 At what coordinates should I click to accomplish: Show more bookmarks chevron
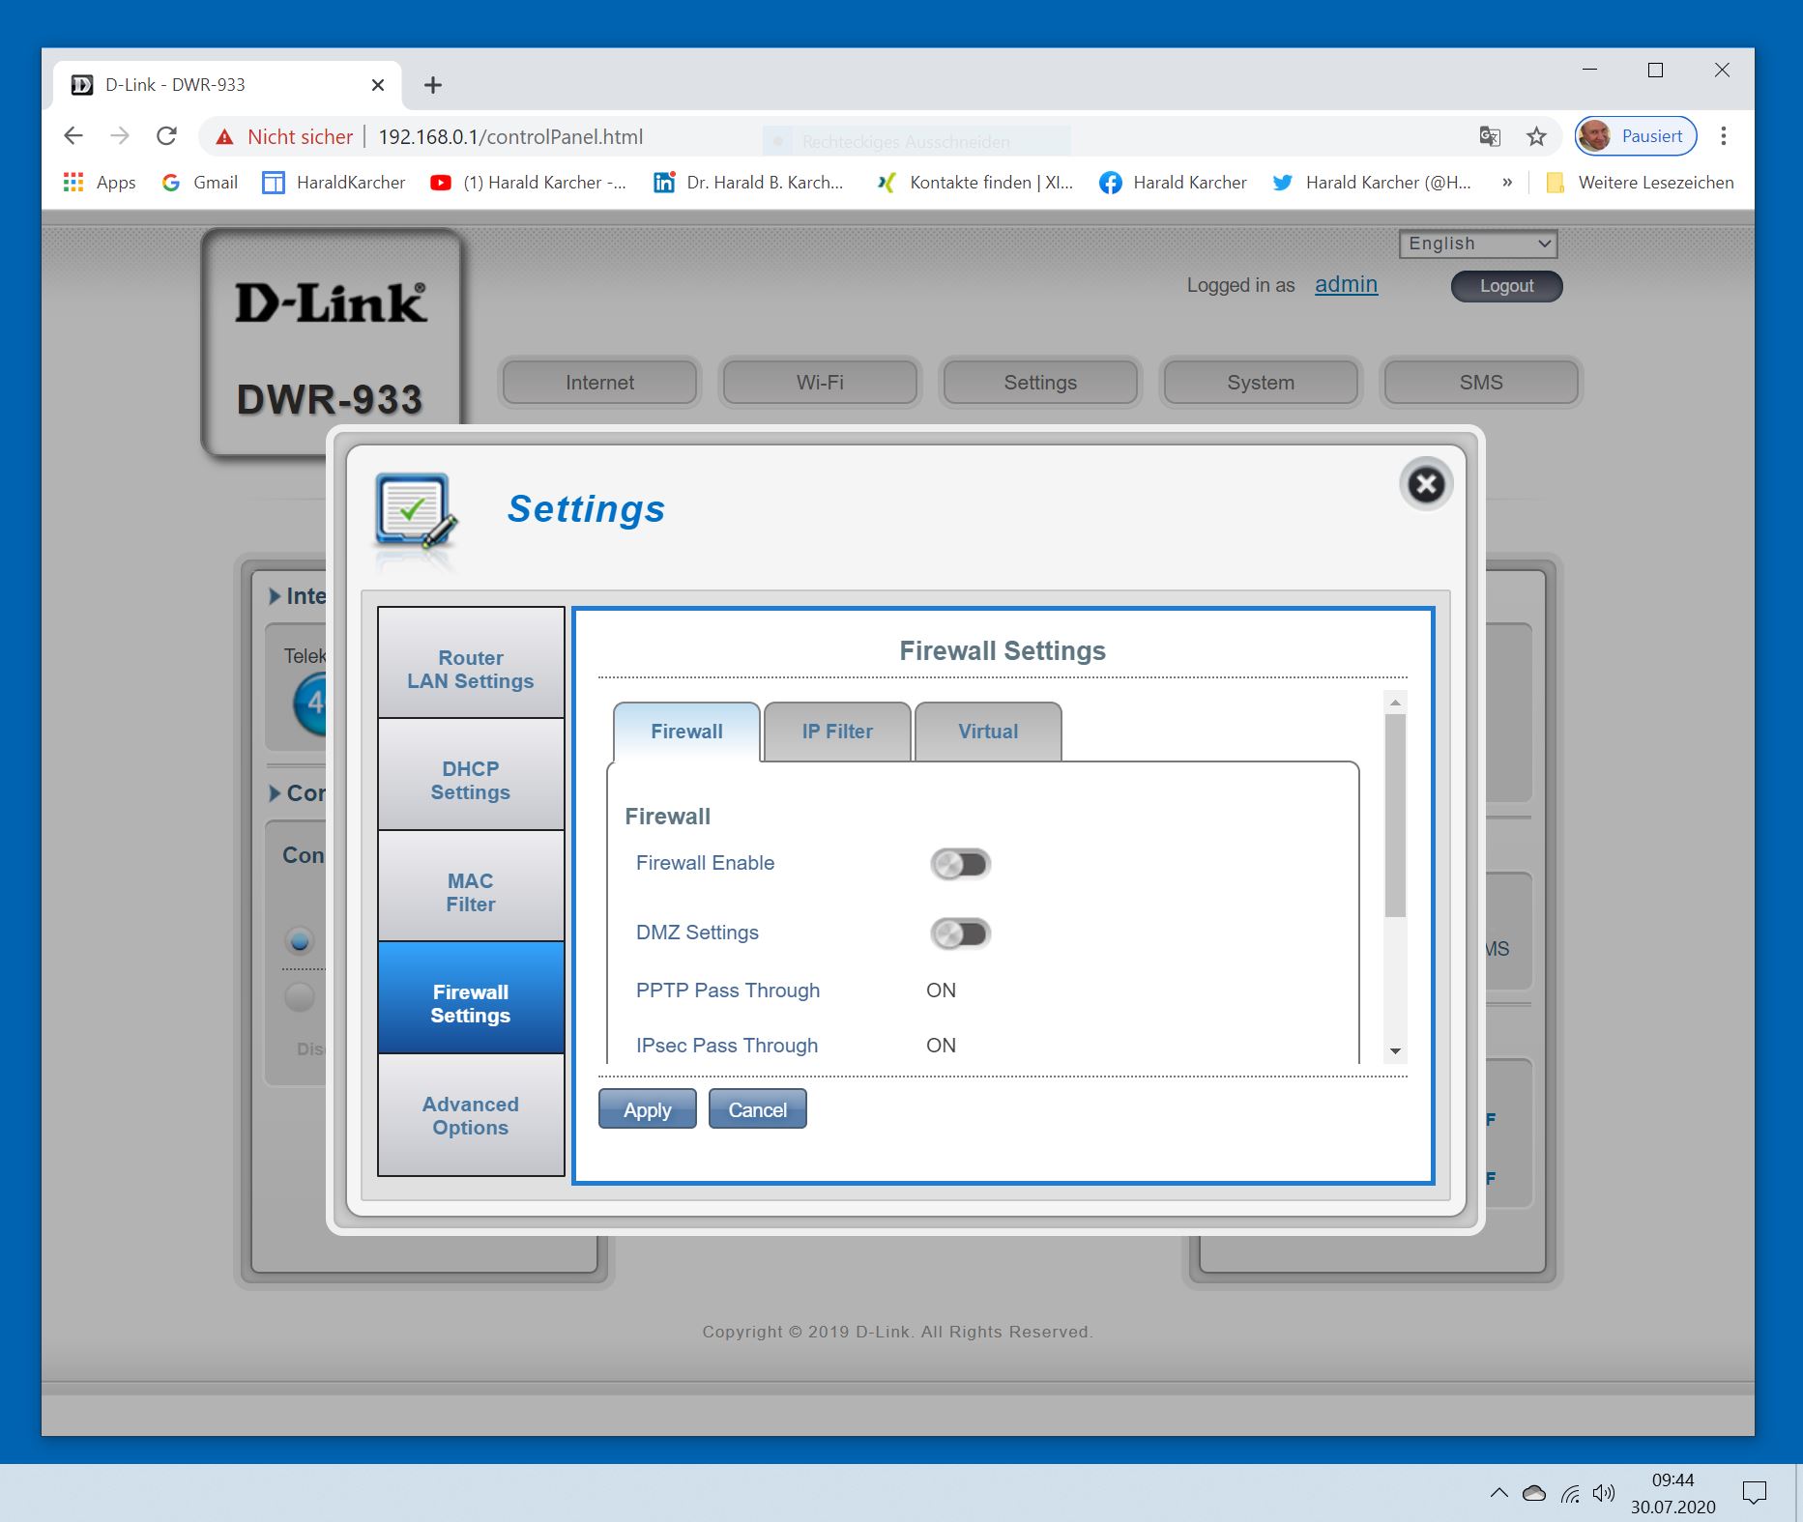click(1506, 183)
